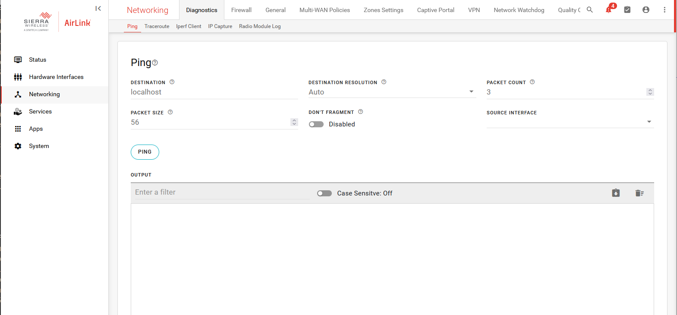The width and height of the screenshot is (677, 315).
Task: Click the Packet Size stepper control
Action: pyautogui.click(x=294, y=122)
